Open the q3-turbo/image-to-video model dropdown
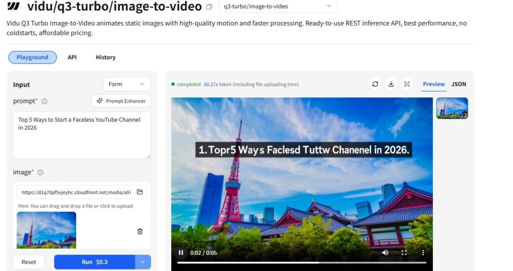This screenshot has height=271, width=513. tap(278, 6)
